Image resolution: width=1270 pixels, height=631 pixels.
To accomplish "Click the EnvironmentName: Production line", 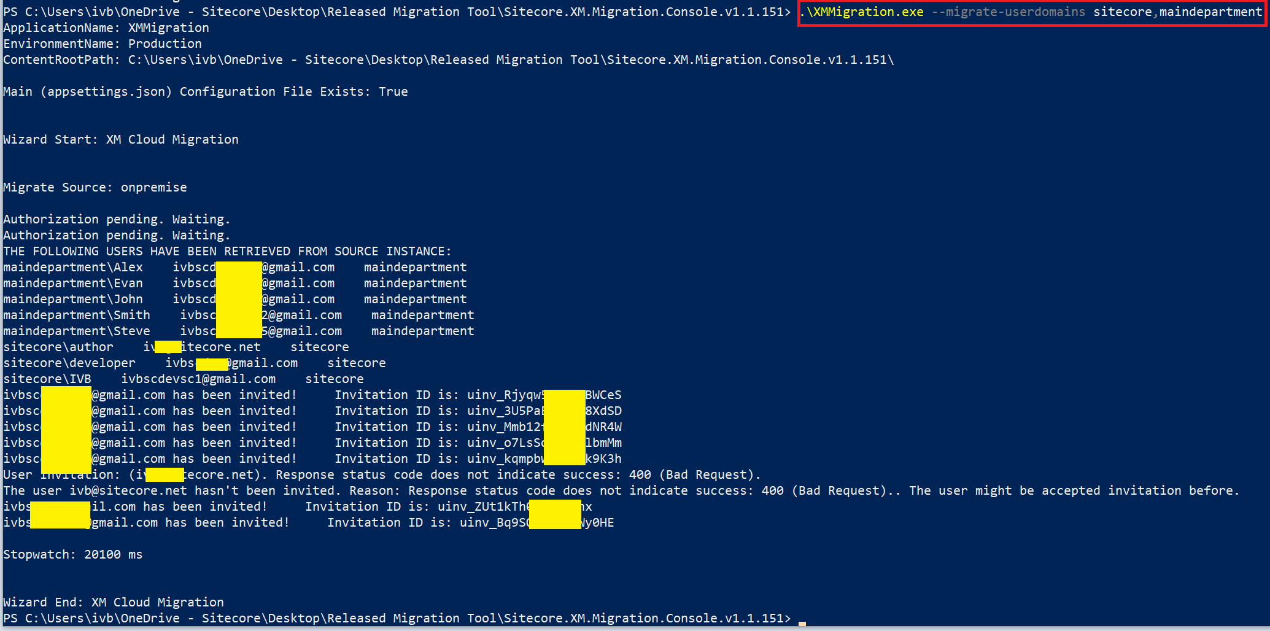I will (103, 44).
